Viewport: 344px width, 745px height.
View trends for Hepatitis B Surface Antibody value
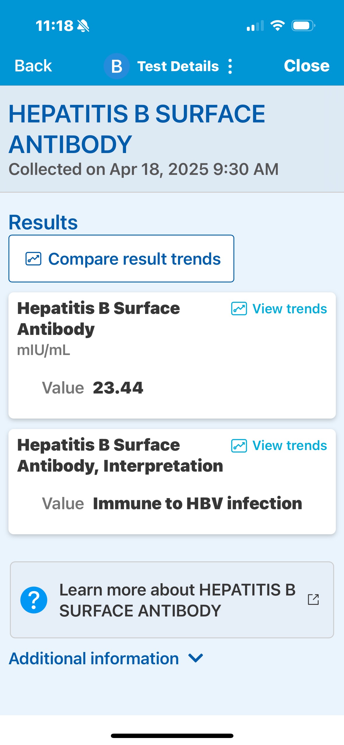tap(289, 309)
